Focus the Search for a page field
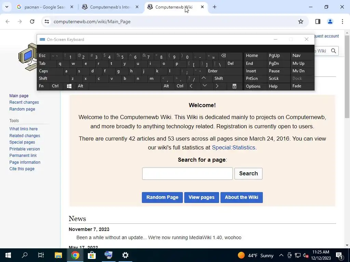This screenshot has height=262, width=350. pyautogui.click(x=187, y=174)
